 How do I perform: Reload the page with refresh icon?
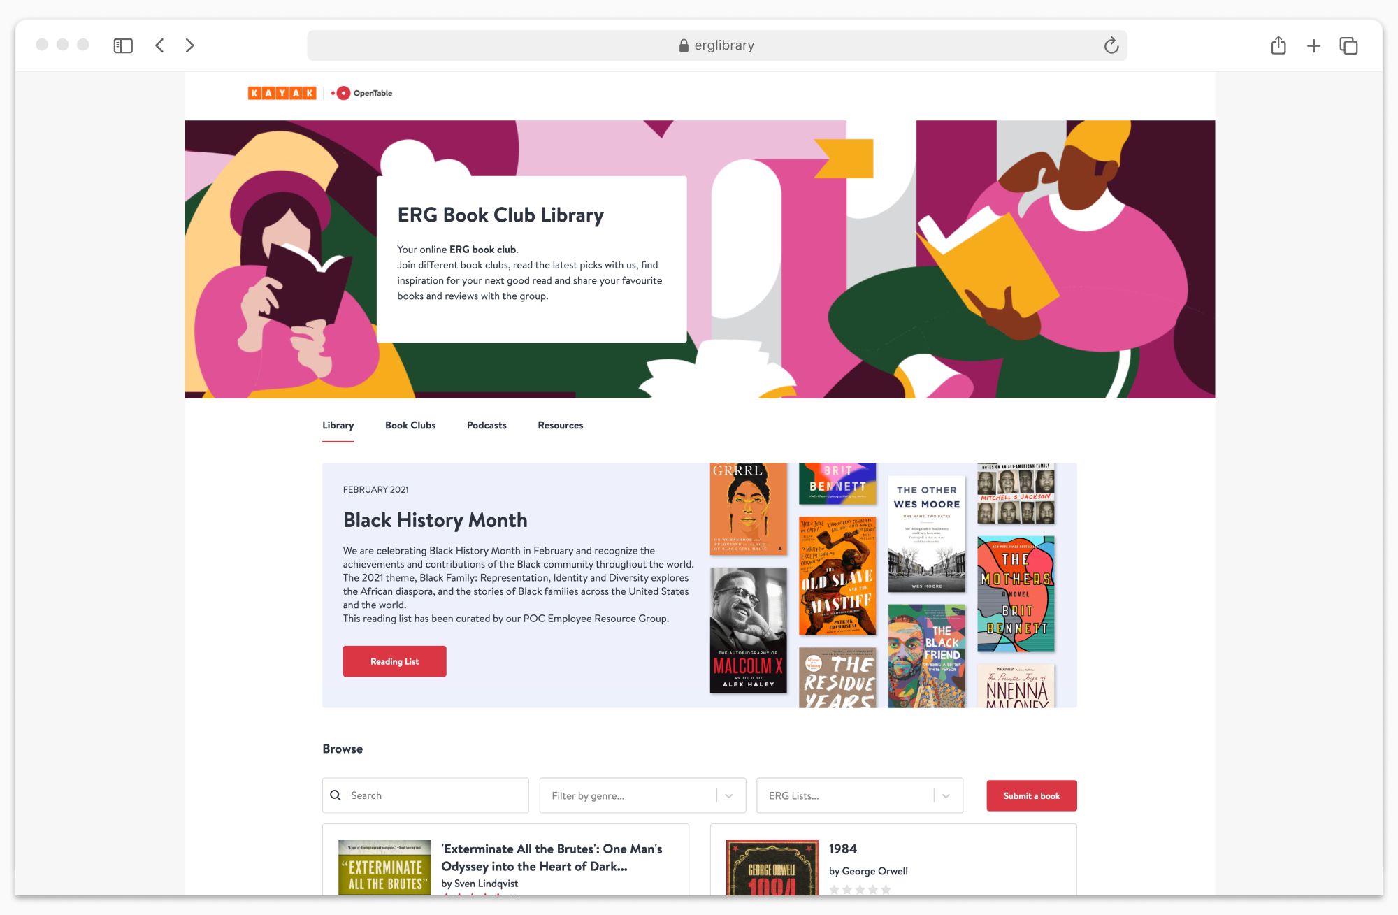pyautogui.click(x=1111, y=45)
